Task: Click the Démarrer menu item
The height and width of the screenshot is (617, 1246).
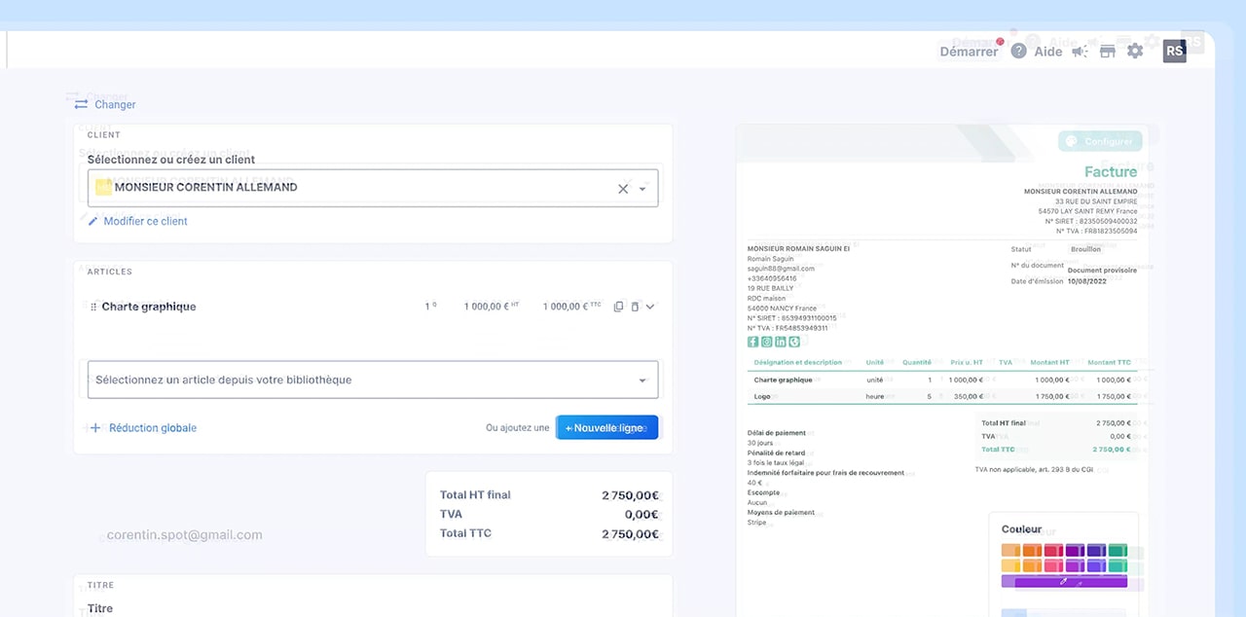Action: 969,52
